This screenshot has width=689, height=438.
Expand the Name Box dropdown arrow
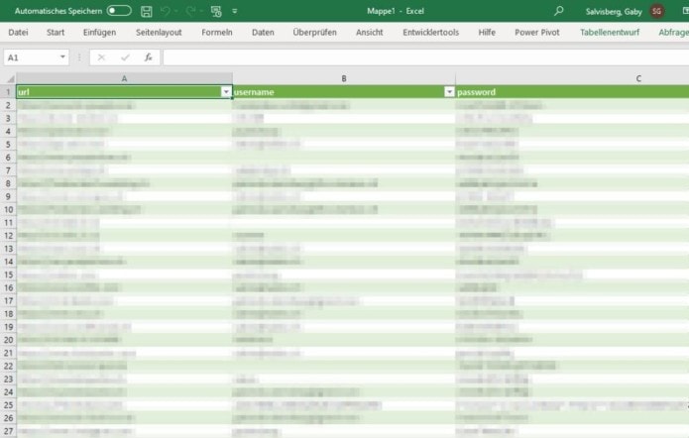tap(63, 57)
